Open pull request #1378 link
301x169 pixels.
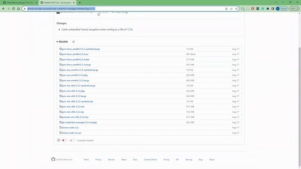point(128,30)
